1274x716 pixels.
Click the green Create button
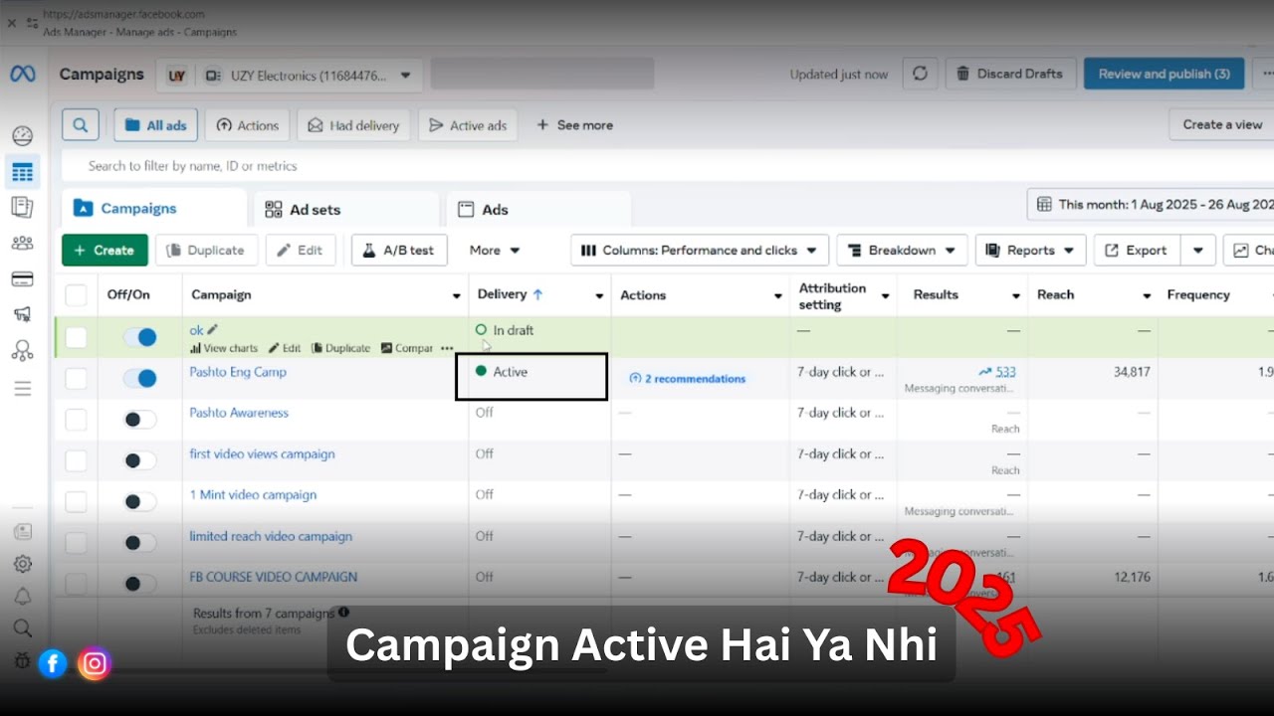coord(105,251)
